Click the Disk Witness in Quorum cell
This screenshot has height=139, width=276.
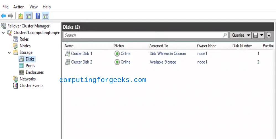click(x=168, y=53)
